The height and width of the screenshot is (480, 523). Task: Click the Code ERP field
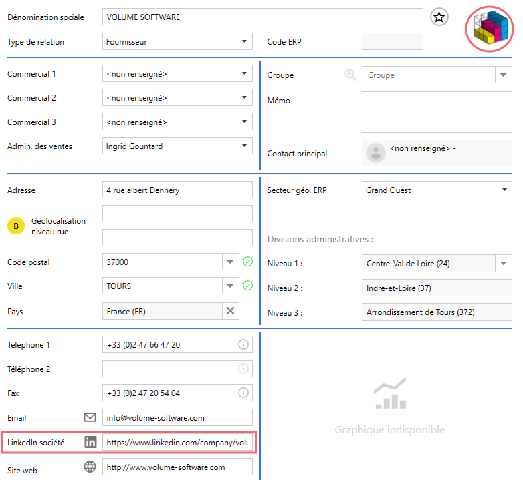coord(392,41)
